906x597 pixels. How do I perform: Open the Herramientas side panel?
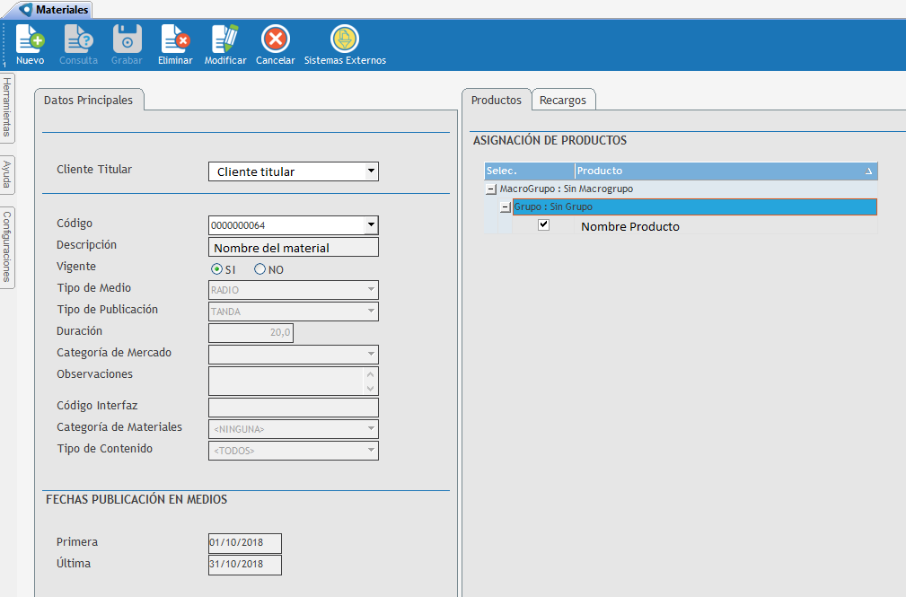point(7,107)
